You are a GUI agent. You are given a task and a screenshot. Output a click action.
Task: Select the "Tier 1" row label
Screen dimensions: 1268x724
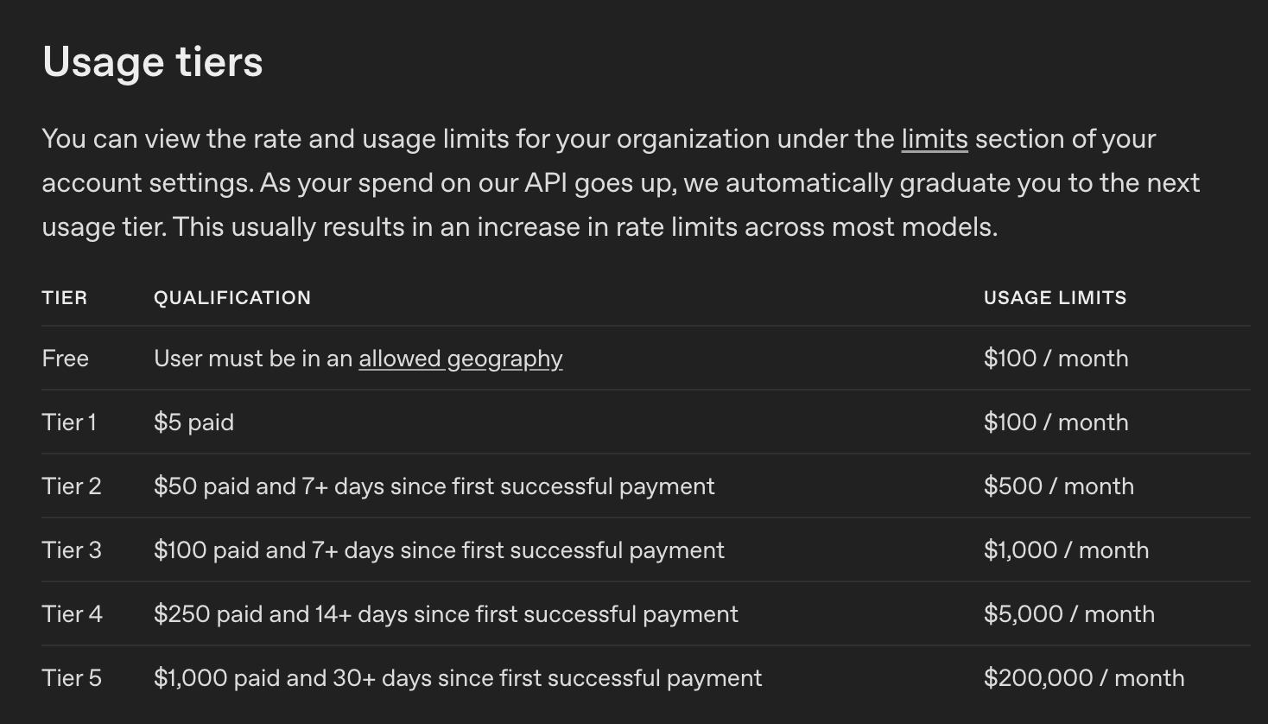tap(69, 422)
